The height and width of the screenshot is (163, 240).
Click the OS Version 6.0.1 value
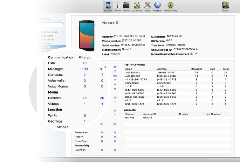[x=169, y=40]
